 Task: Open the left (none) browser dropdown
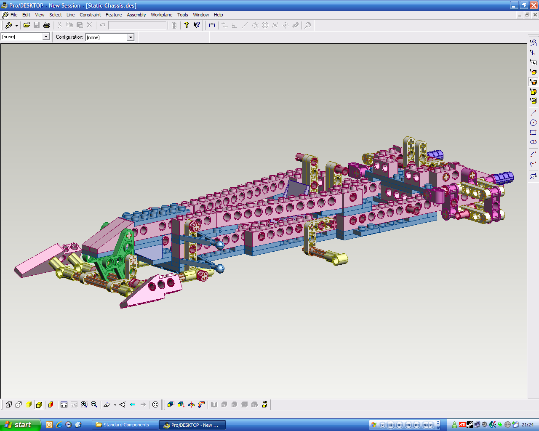tap(46, 37)
